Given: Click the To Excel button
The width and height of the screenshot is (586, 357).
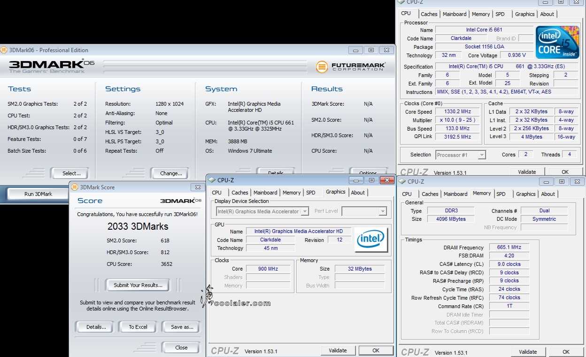Looking at the screenshot, I should pyautogui.click(x=138, y=327).
